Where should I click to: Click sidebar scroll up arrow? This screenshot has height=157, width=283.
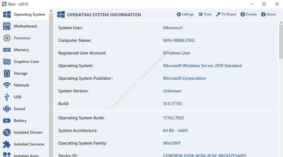pyautogui.click(x=51, y=11)
